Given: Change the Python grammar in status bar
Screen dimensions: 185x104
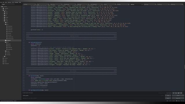Looking at the screenshot, I should pyautogui.click(x=173, y=101).
